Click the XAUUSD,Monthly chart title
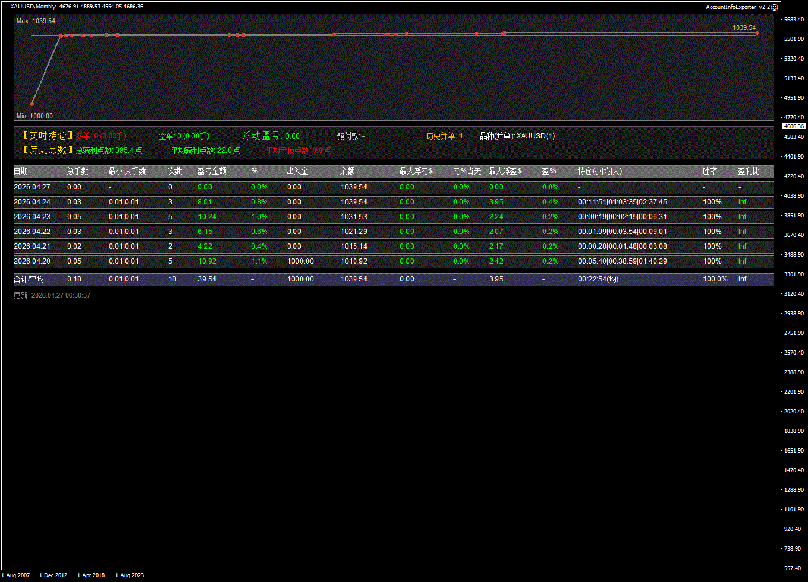 [33, 7]
